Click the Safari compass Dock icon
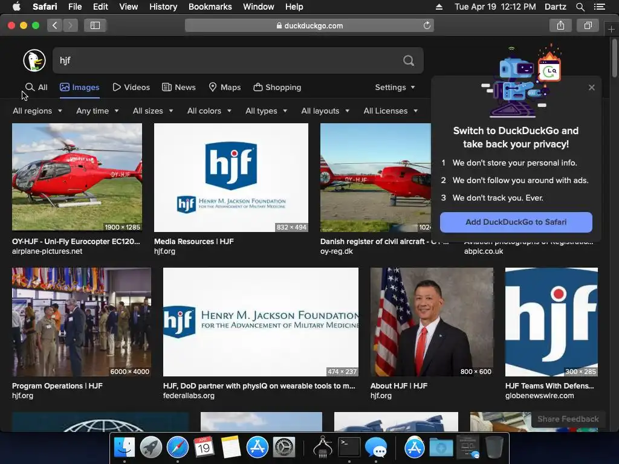The width and height of the screenshot is (619, 464). (x=178, y=447)
